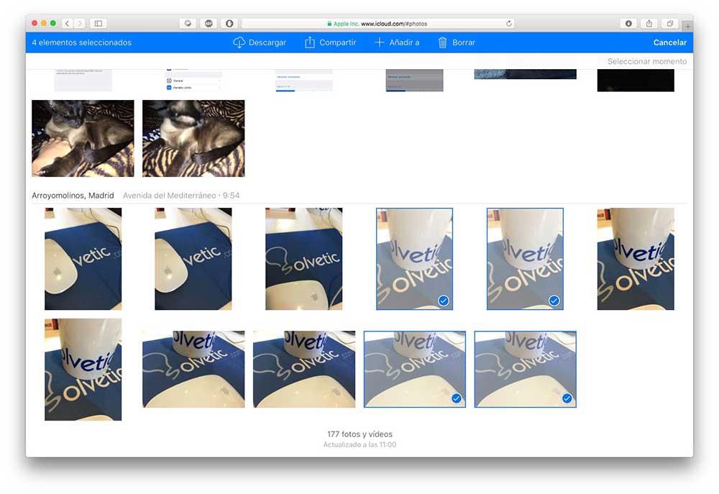Show all tabs with the tab overview icon
The height and width of the screenshot is (494, 719).
tap(669, 23)
